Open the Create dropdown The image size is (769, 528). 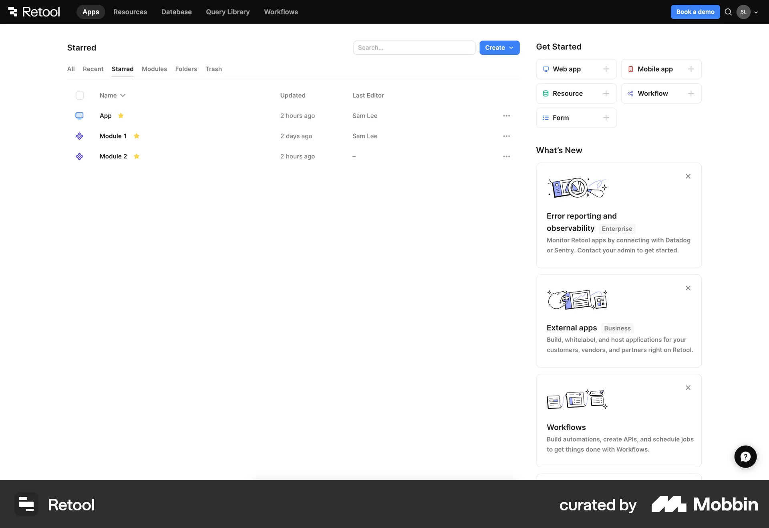[x=499, y=48]
